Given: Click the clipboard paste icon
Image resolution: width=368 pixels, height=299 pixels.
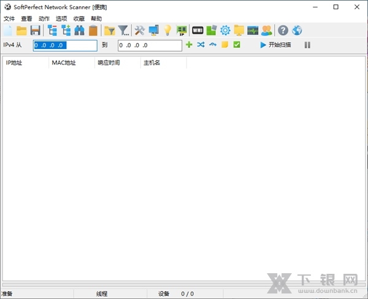Looking at the screenshot, I should click(93, 30).
